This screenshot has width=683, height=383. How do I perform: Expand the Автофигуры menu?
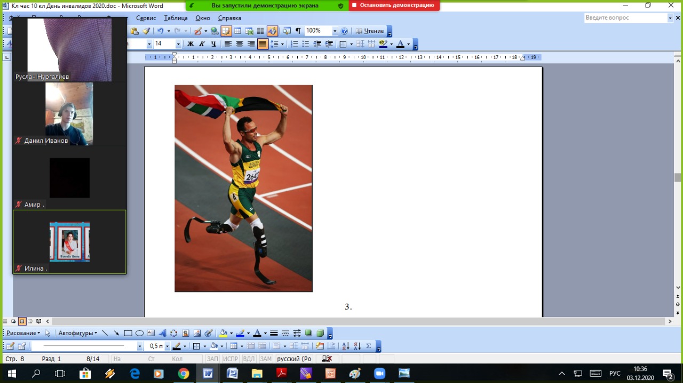(x=78, y=333)
